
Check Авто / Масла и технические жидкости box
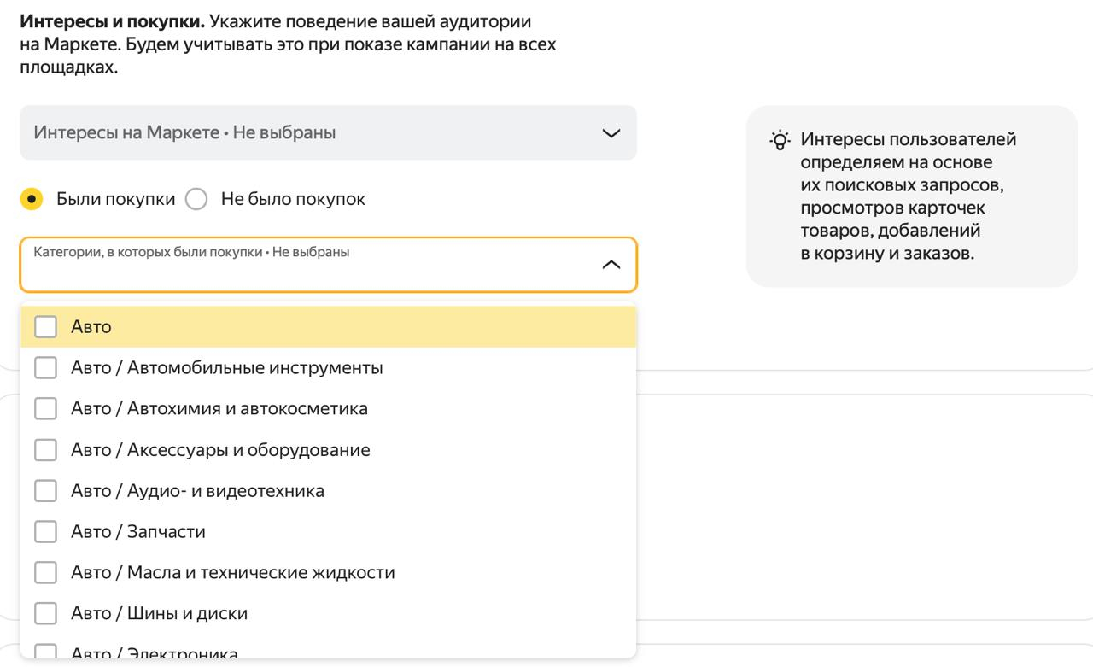click(45, 573)
